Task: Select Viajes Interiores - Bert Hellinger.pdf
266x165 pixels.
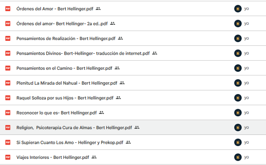Action: click(x=53, y=157)
